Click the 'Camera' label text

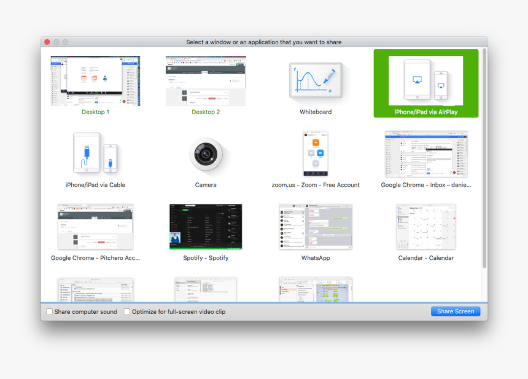point(206,185)
